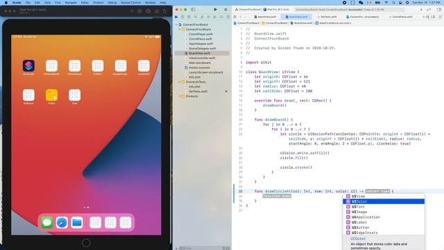Launch Shortcuts app in simulator
This screenshot has width=444, height=250.
click(x=28, y=66)
